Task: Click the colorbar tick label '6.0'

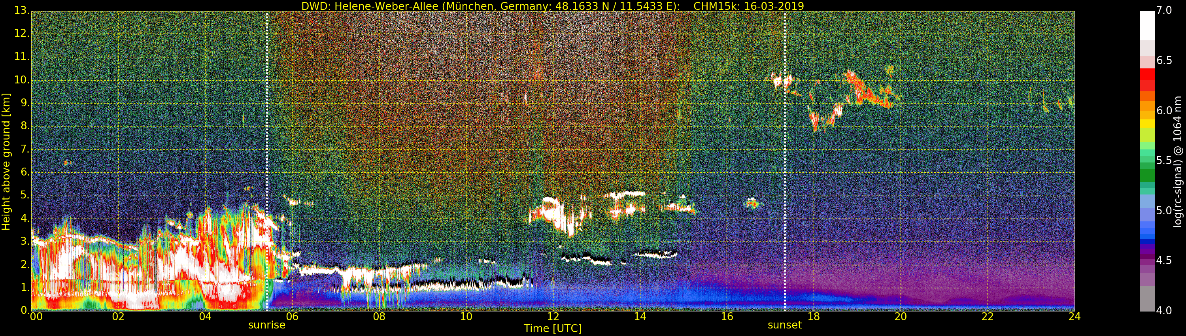Action: tap(1164, 110)
